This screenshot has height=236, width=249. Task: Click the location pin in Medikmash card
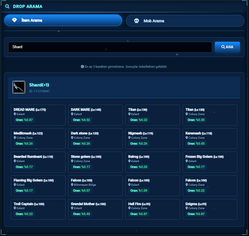click(15, 138)
